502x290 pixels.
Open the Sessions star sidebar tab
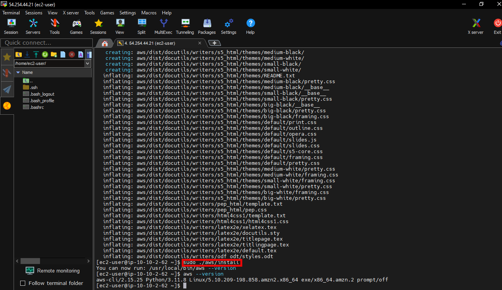pyautogui.click(x=7, y=57)
